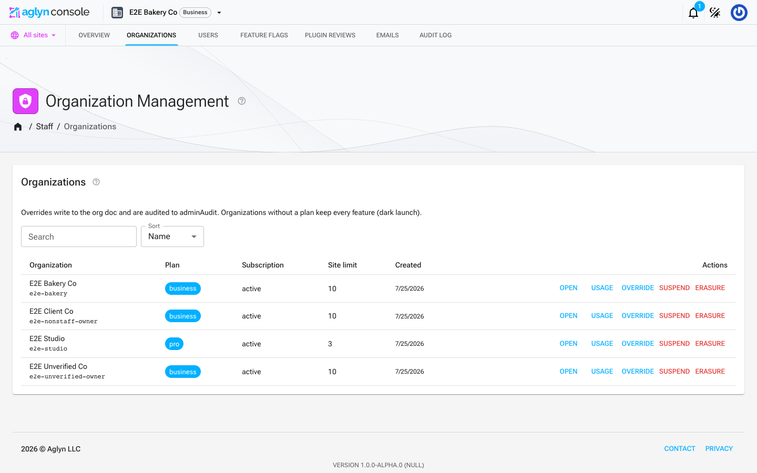
Task: Start erasure for E2E Studio
Action: pyautogui.click(x=710, y=344)
